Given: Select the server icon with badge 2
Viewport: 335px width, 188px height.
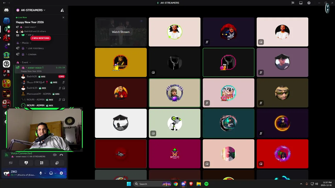Looking at the screenshot, I should point(7,29).
